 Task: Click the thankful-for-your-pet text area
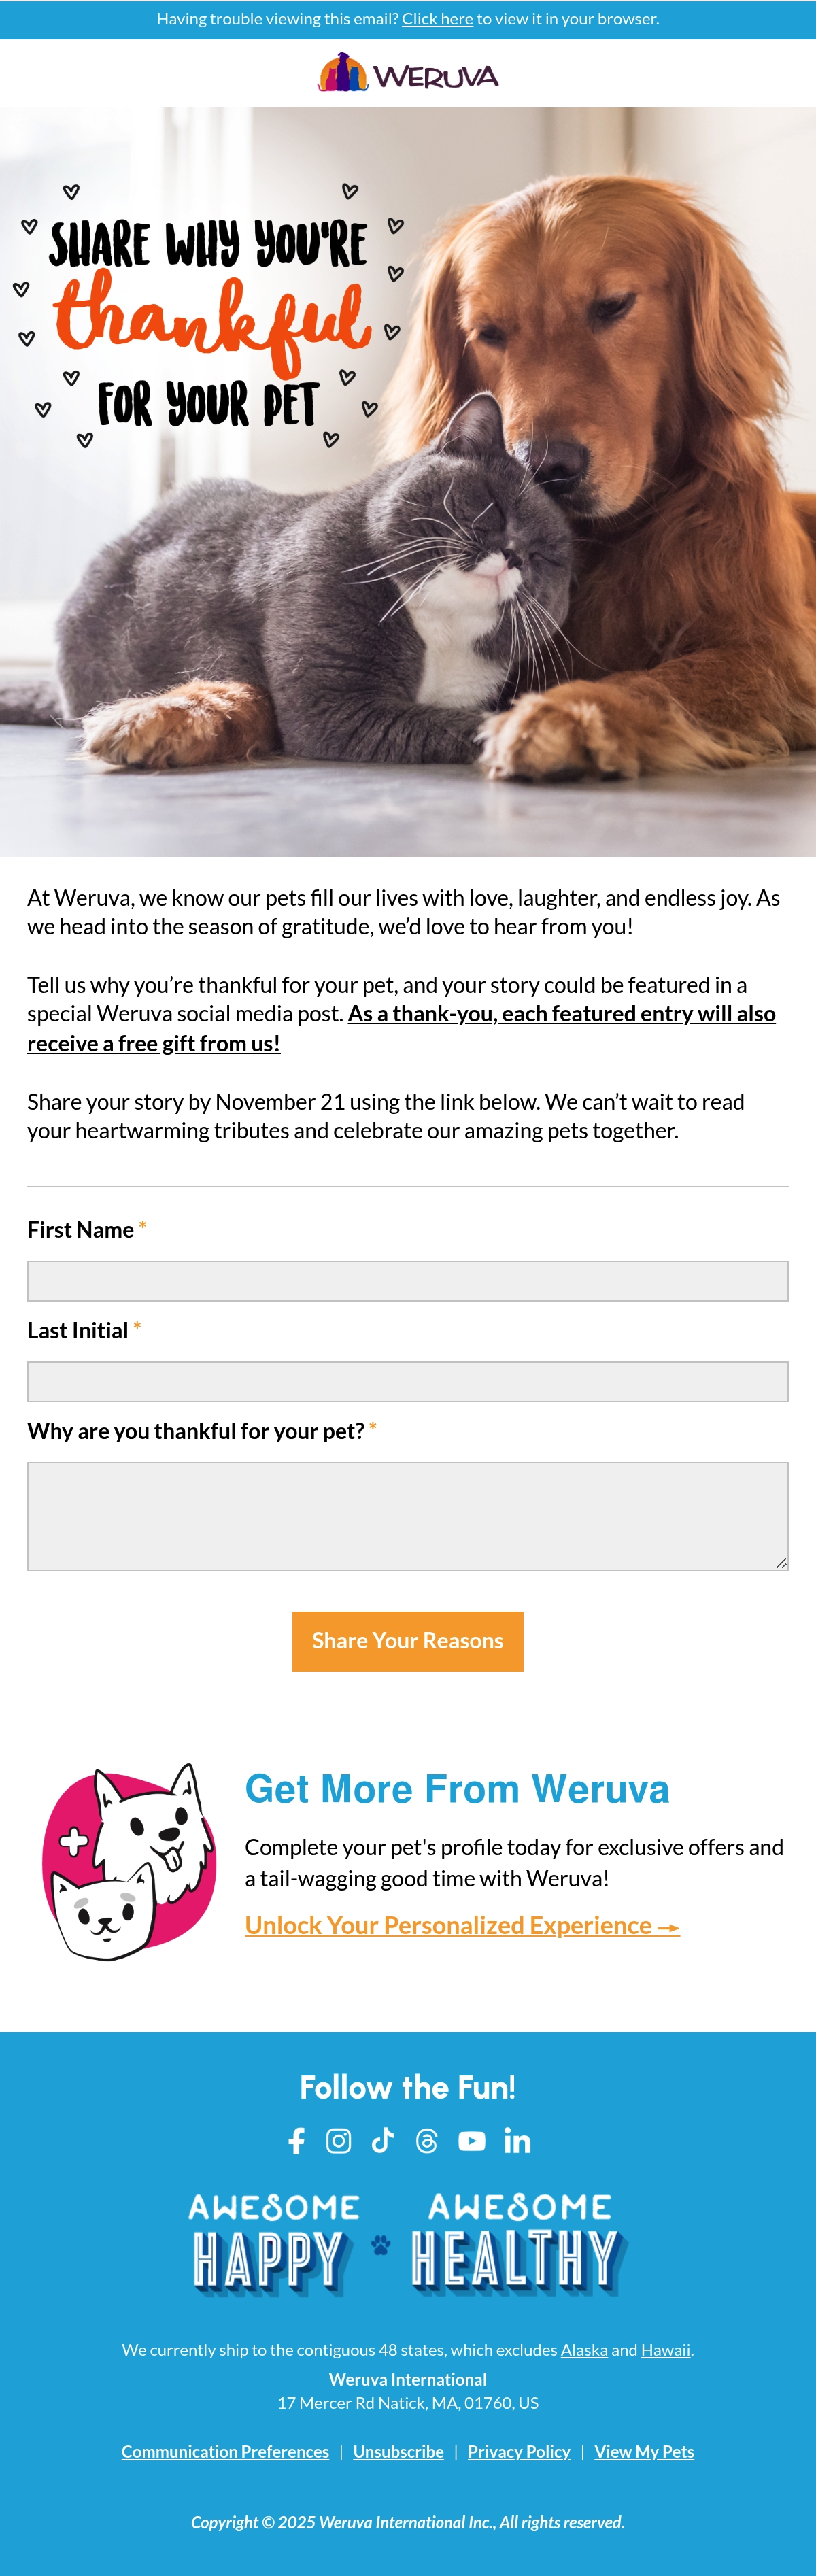[408, 1516]
